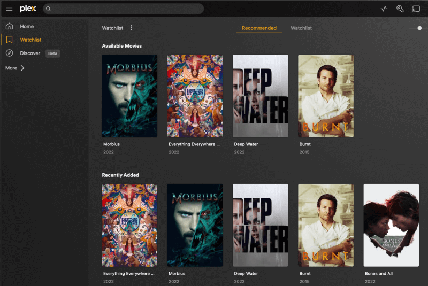Click 2022 year under Bones and All
Viewport: 428px width, 286px height.
point(370,282)
